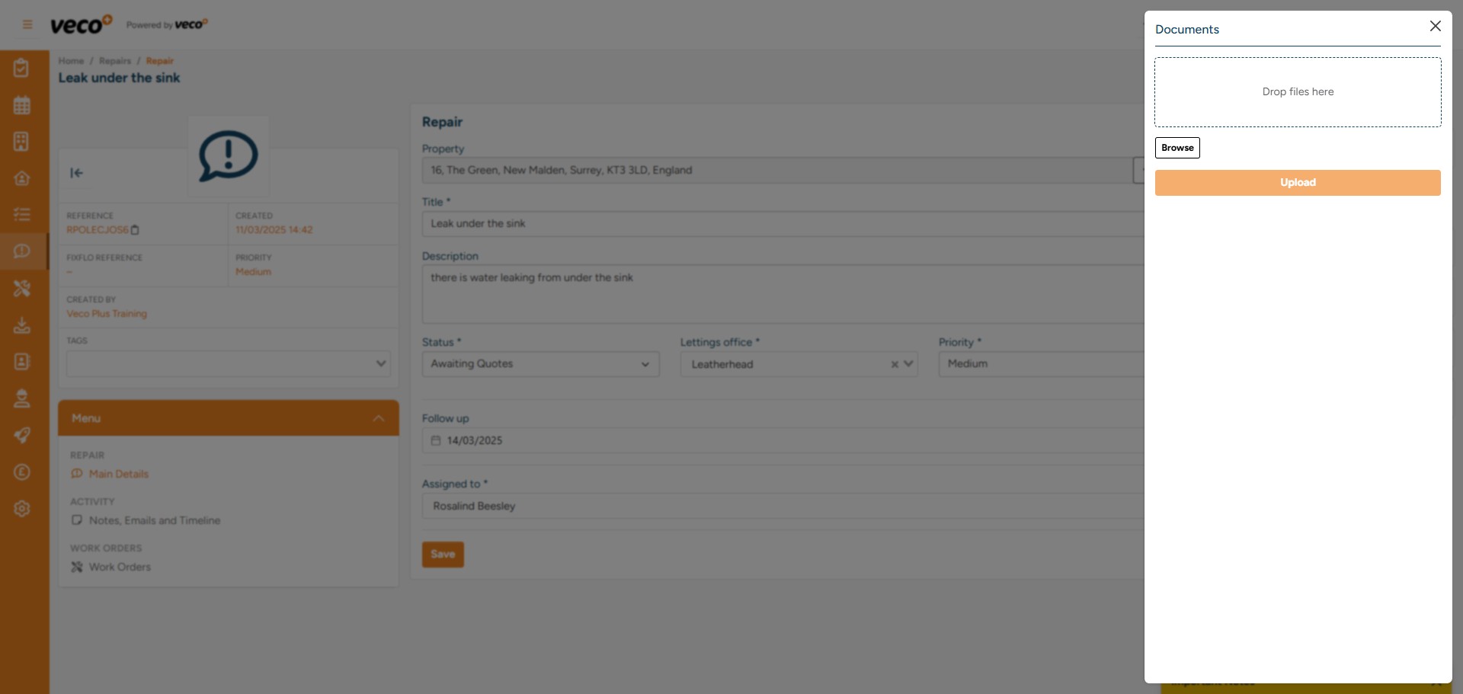Click Browse to choose files
Viewport: 1463px width, 694px height.
coord(1176,147)
